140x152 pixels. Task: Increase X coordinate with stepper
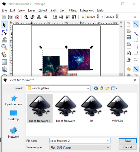point(98,16)
